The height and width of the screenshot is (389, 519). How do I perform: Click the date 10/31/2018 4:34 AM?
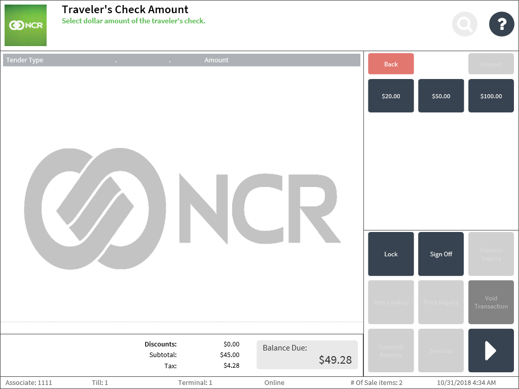coord(466,383)
